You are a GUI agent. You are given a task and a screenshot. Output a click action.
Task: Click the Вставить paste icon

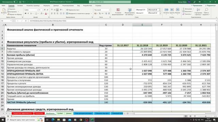[4, 10]
